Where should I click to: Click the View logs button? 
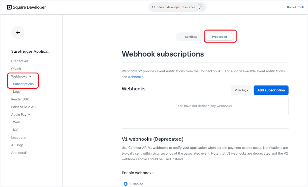click(241, 90)
